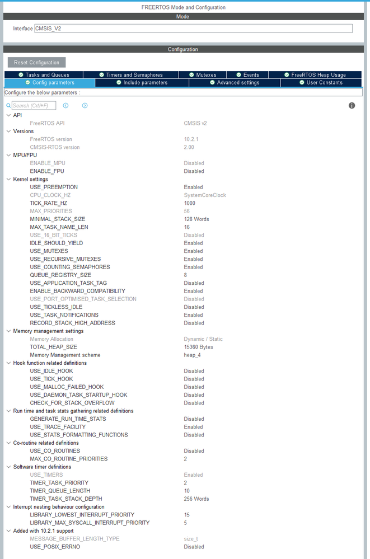The image size is (370, 559).
Task: Edit TOTAL_HEAP_SIZE 15360 Bytes value
Action: (x=198, y=347)
